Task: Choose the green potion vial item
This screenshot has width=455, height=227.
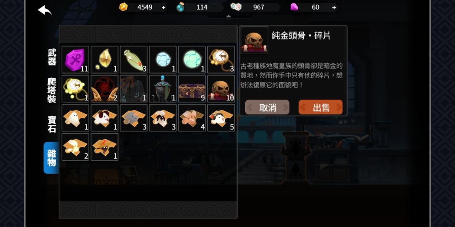Action: point(134,59)
